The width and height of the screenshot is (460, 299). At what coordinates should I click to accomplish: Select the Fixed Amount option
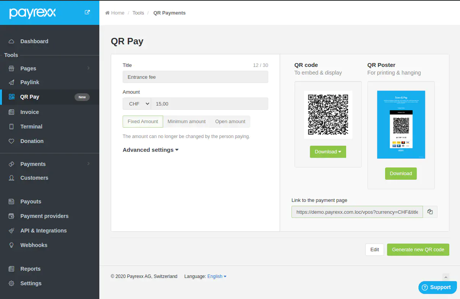143,122
